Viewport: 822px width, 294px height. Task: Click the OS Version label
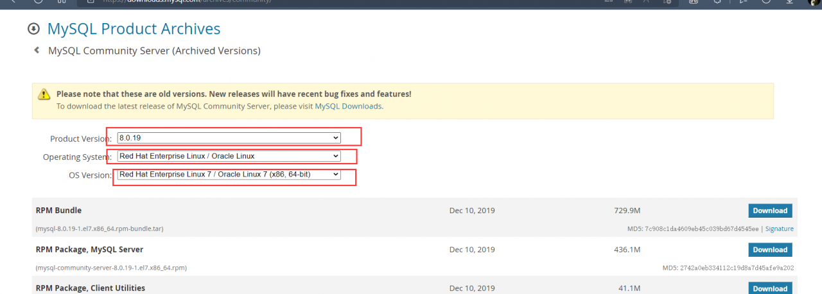90,175
